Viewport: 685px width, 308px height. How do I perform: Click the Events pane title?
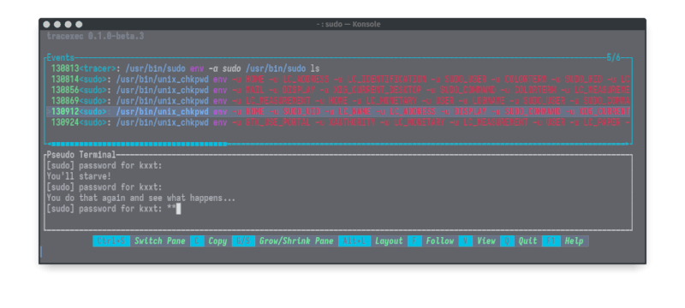tap(60, 58)
